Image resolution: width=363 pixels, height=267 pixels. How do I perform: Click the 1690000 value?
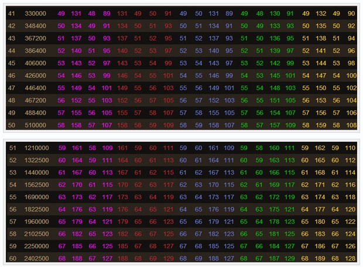pos(36,197)
